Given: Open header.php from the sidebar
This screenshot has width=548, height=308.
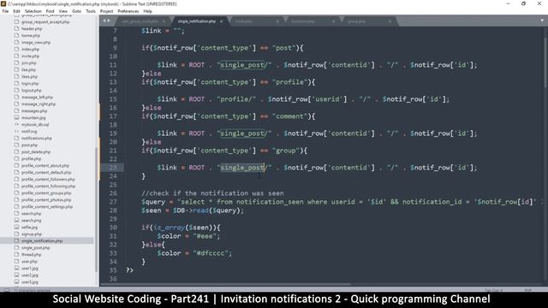Looking at the screenshot, I should click(x=32, y=28).
